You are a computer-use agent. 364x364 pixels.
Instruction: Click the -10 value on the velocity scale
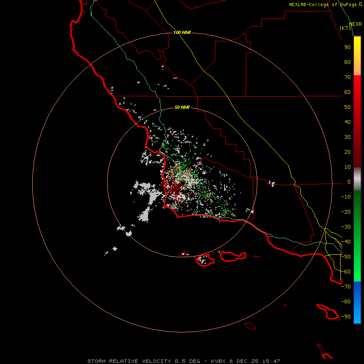[x=346, y=197]
